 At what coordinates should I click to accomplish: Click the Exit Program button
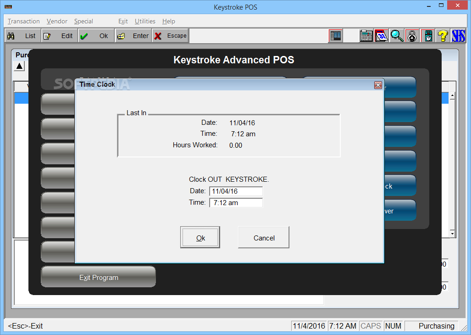point(99,277)
